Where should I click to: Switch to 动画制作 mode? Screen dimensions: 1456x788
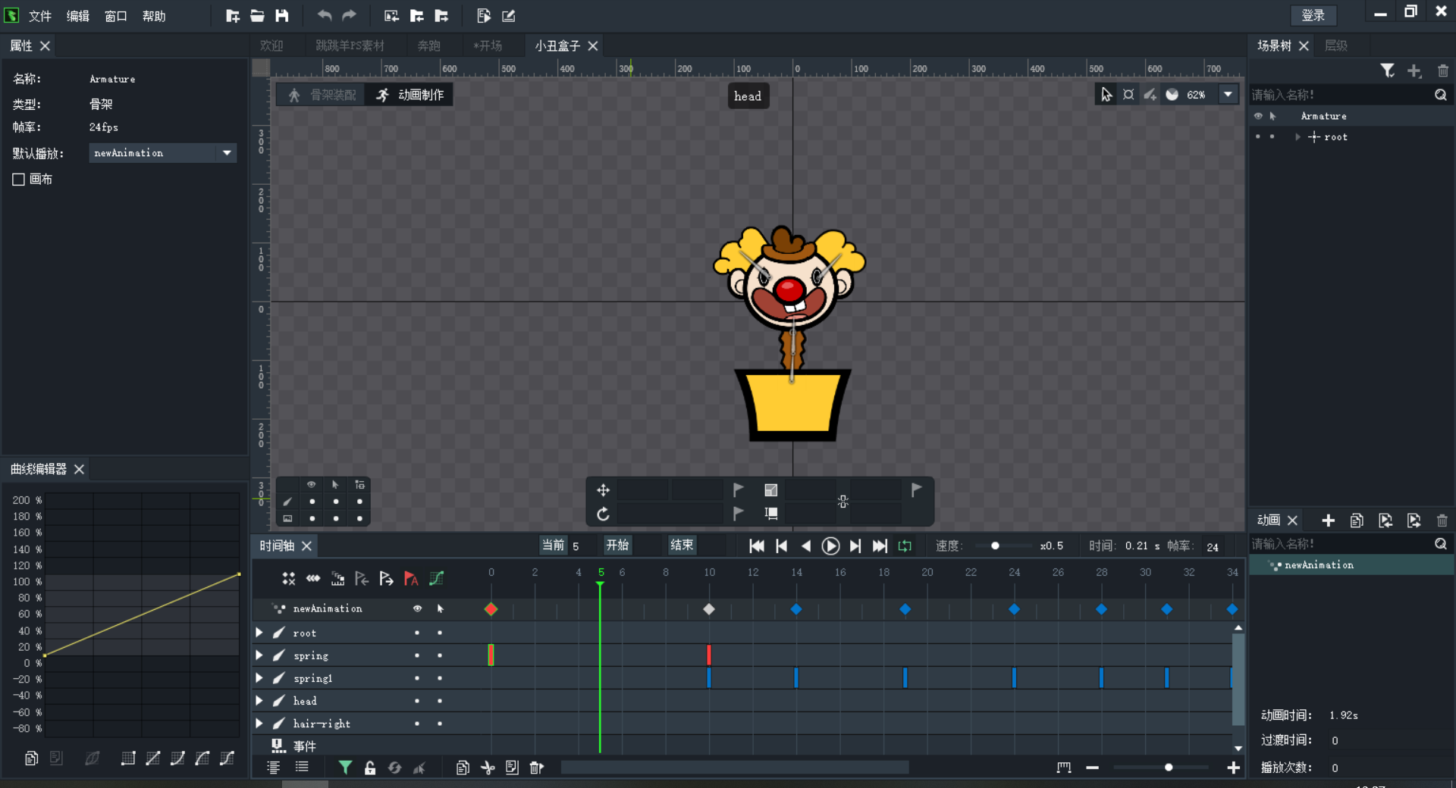coord(410,95)
